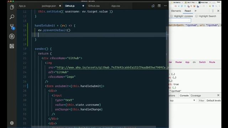
Task: Select the Github.js editor tab
Action: point(70,6)
